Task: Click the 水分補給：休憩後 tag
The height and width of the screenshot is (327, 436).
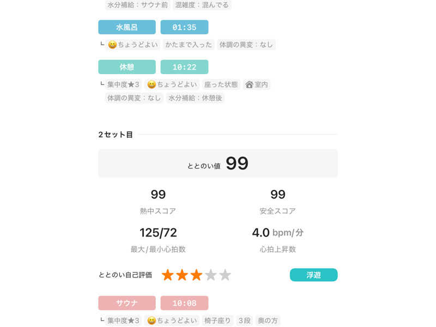Action: (195, 98)
